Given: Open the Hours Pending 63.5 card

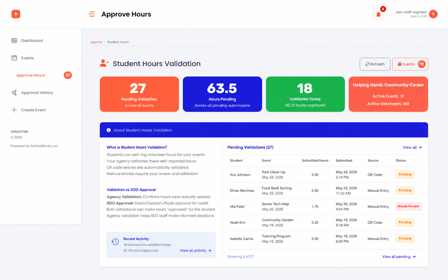Looking at the screenshot, I should (x=222, y=94).
